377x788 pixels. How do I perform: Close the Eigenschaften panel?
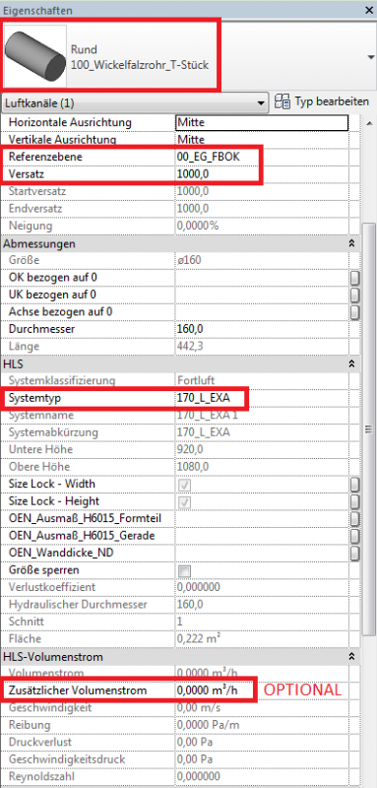pyautogui.click(x=370, y=10)
